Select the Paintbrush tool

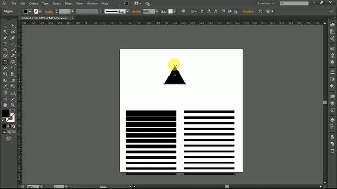coord(13,50)
